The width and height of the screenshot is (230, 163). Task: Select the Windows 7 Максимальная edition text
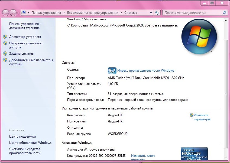86,19
